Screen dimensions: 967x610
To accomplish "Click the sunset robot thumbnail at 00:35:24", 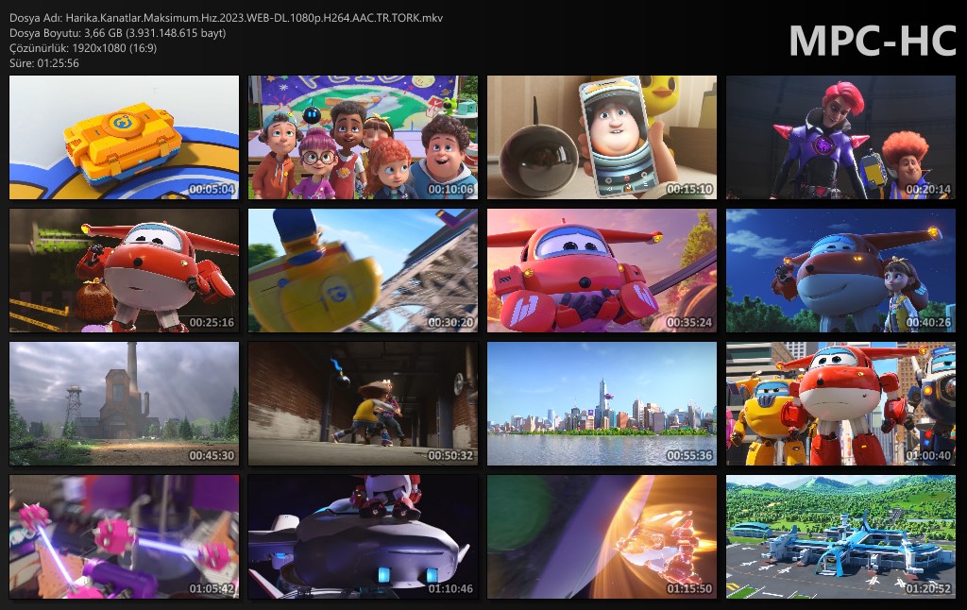I will (x=602, y=271).
